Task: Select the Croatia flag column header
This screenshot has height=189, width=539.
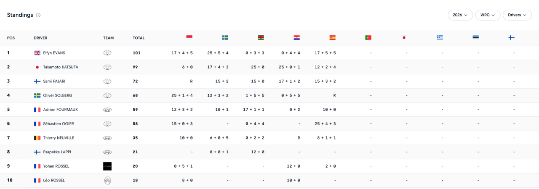Action: coord(296,37)
